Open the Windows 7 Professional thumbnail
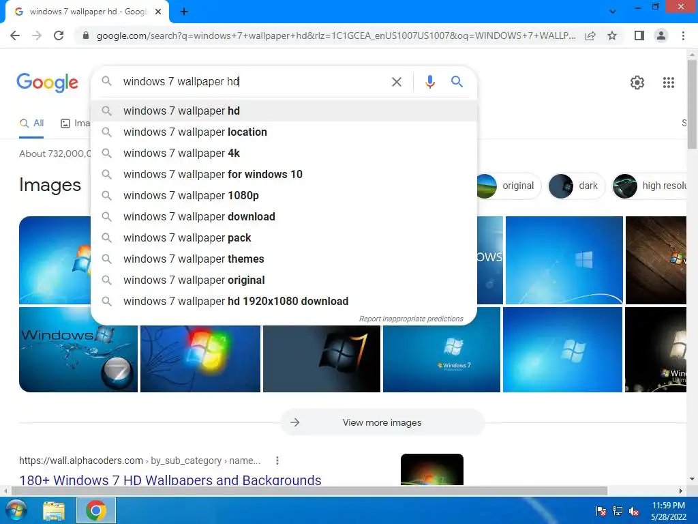The height and width of the screenshot is (524, 698). 442,350
